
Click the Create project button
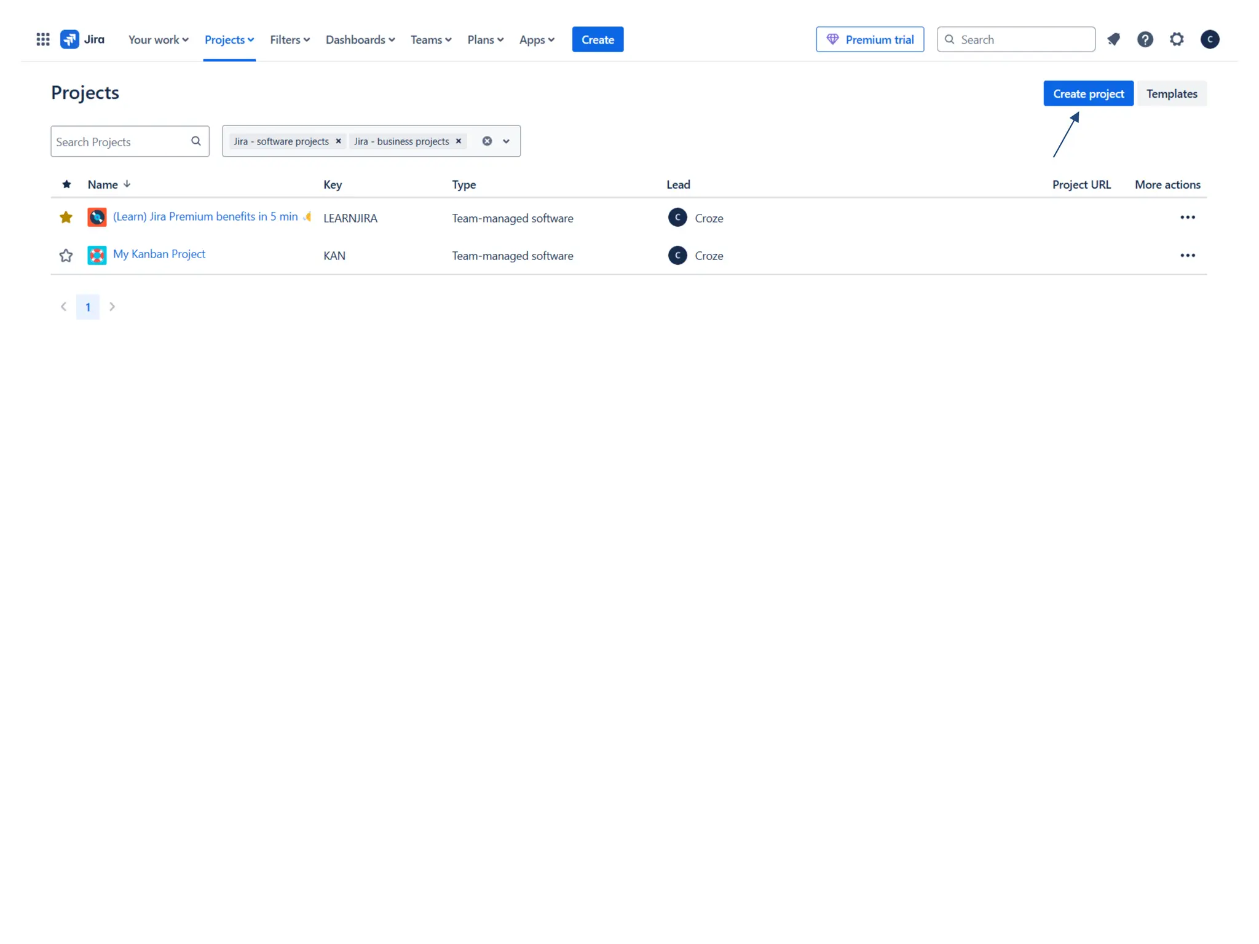point(1087,93)
